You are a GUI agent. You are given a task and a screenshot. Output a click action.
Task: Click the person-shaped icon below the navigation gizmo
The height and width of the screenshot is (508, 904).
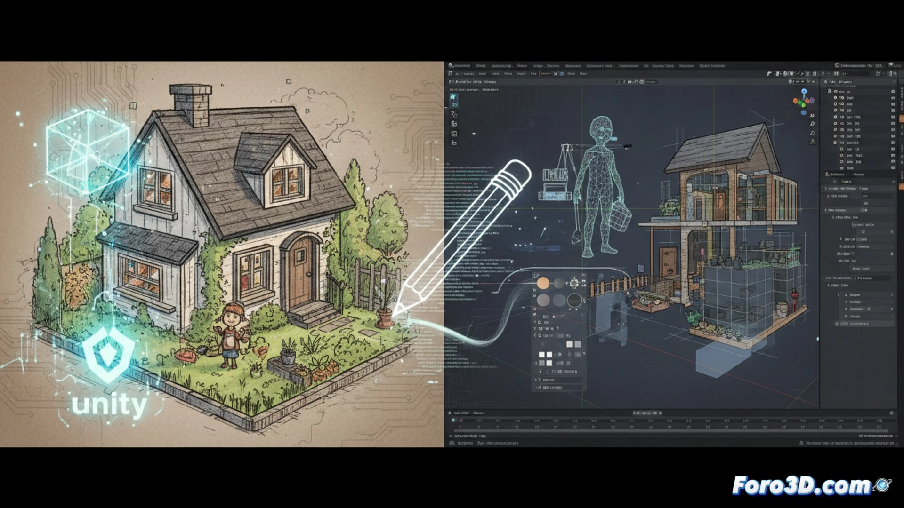click(812, 141)
